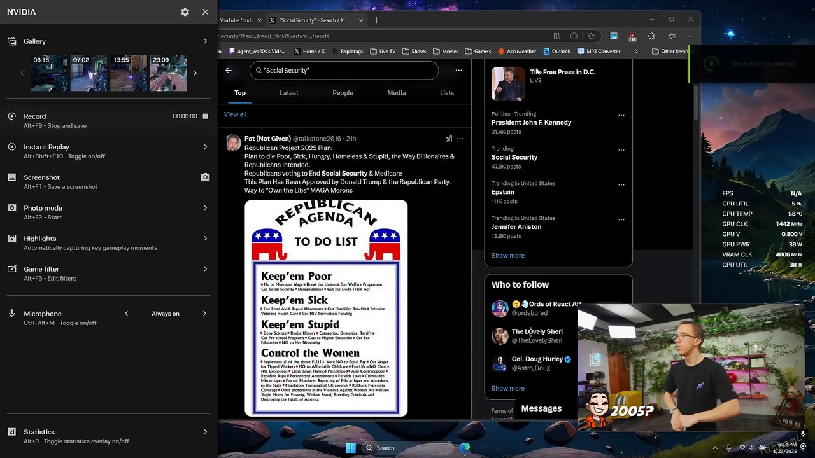Switch microphone mode to previous option
The height and width of the screenshot is (458, 815).
[126, 314]
